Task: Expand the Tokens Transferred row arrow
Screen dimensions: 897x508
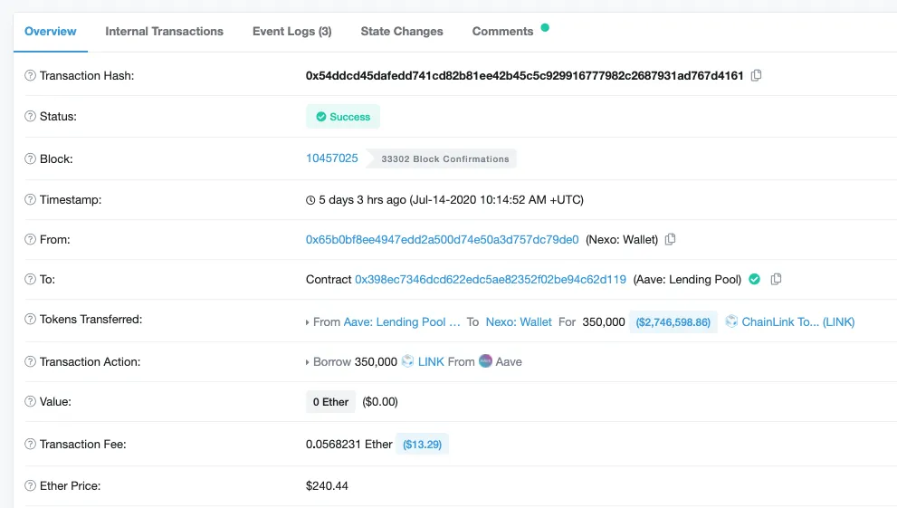Action: pyautogui.click(x=307, y=322)
